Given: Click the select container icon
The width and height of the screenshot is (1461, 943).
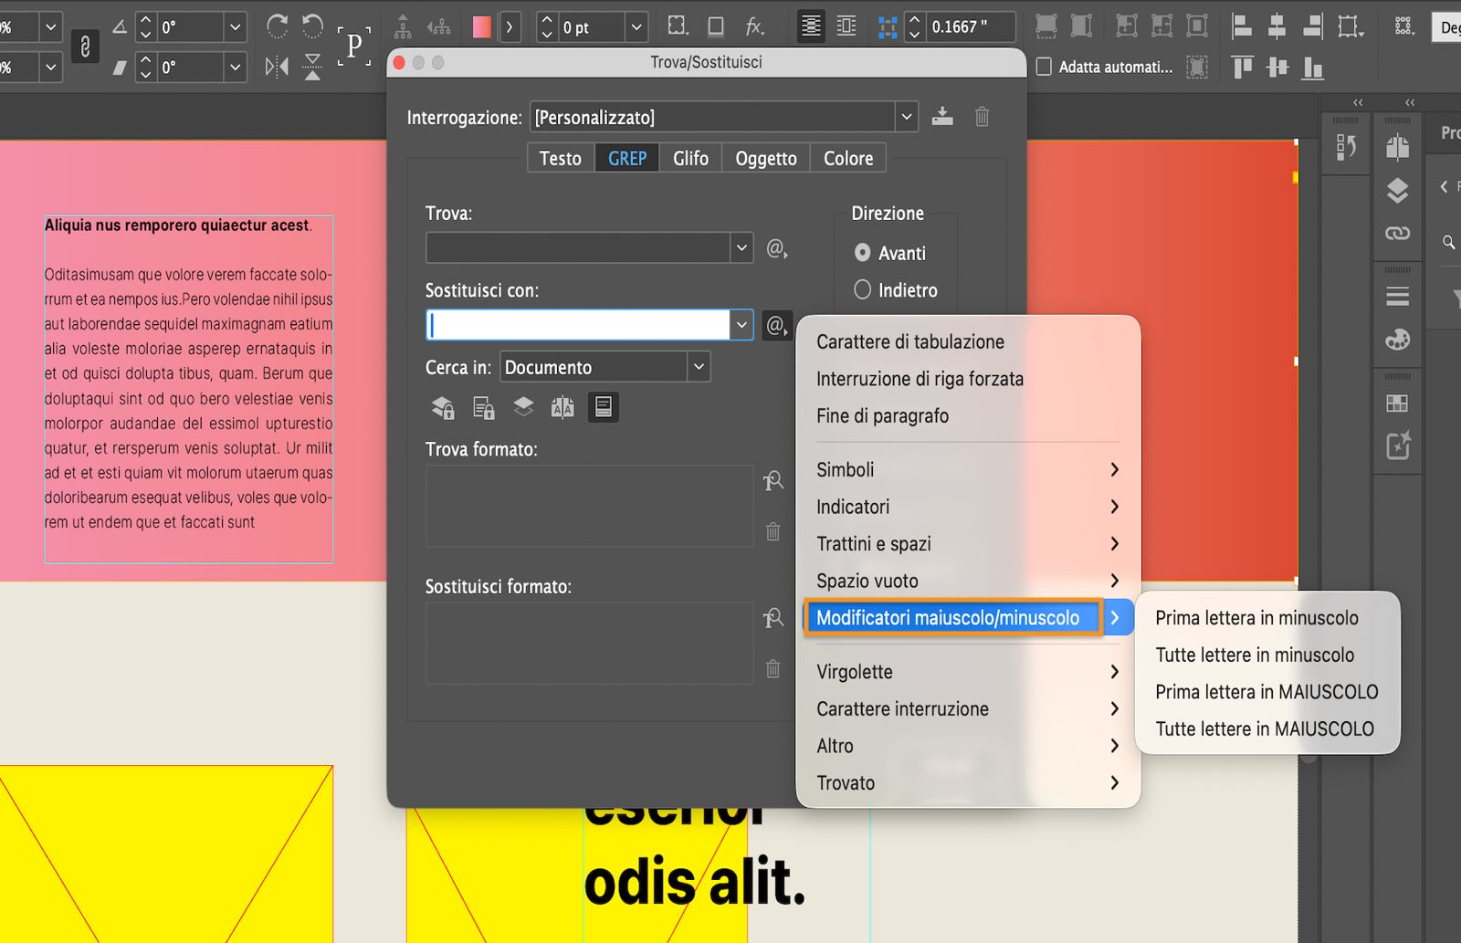Looking at the screenshot, I should click(x=403, y=26).
